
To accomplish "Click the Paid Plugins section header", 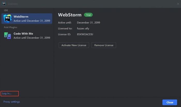I will pyautogui.click(x=11, y=27).
